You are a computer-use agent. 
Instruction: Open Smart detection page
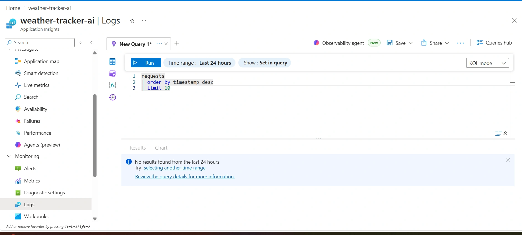41,73
